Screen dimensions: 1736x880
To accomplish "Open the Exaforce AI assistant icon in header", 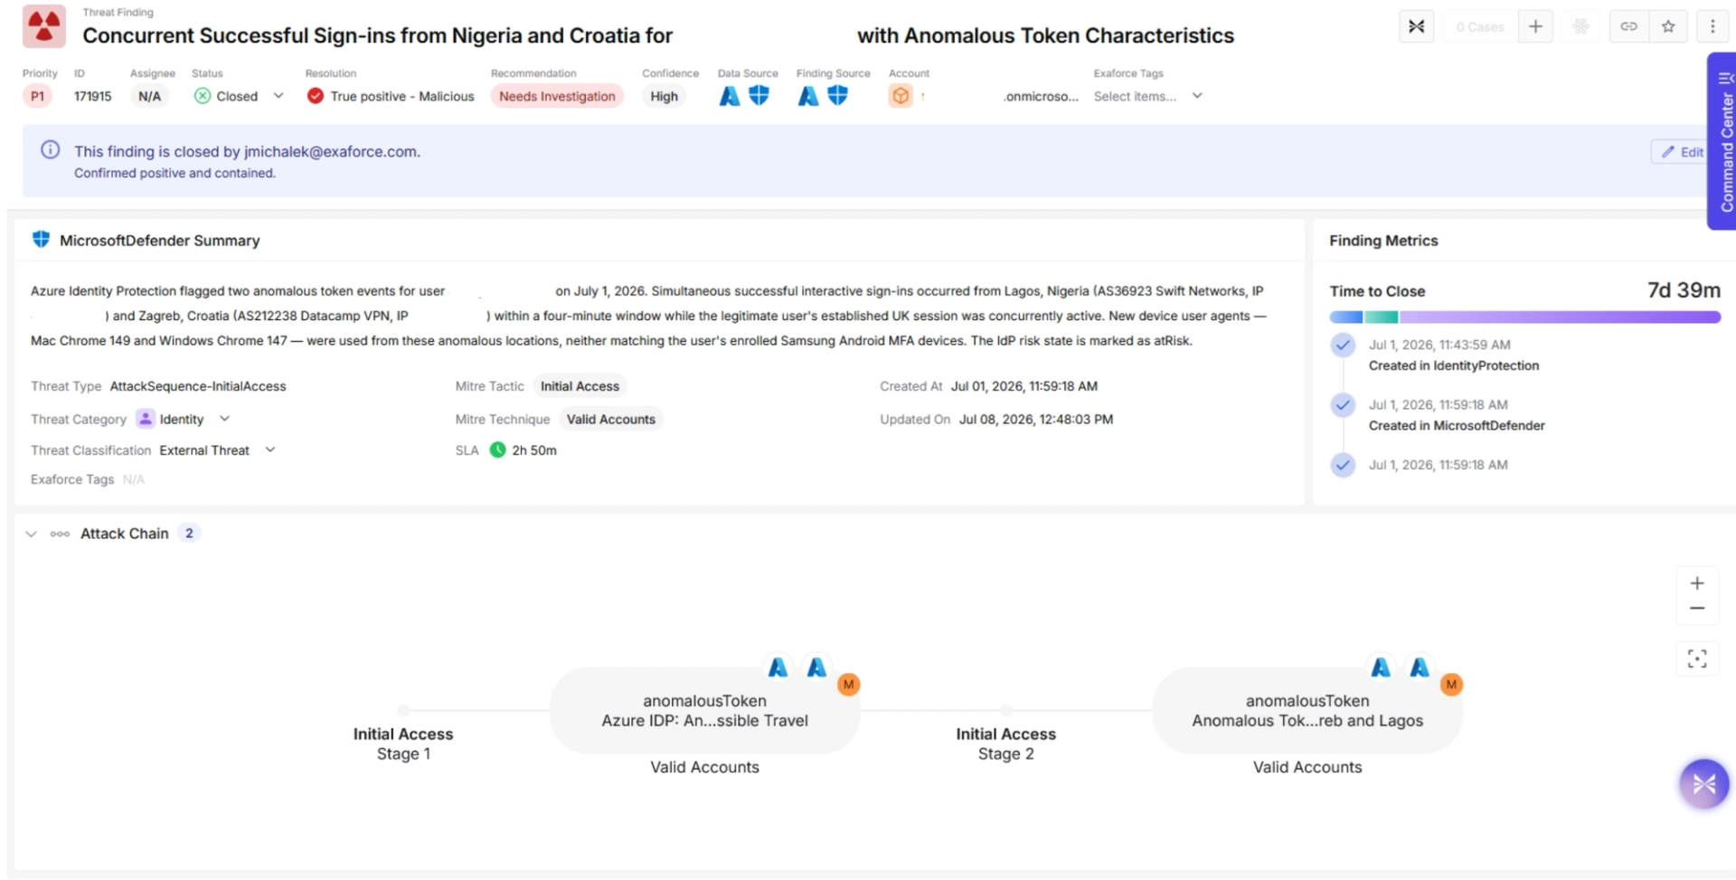I will pyautogui.click(x=1416, y=26).
